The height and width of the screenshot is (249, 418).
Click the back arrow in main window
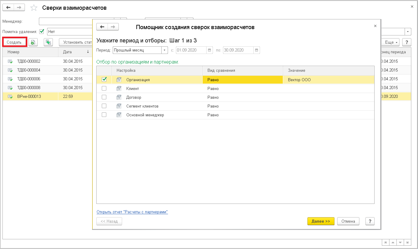(8, 8)
